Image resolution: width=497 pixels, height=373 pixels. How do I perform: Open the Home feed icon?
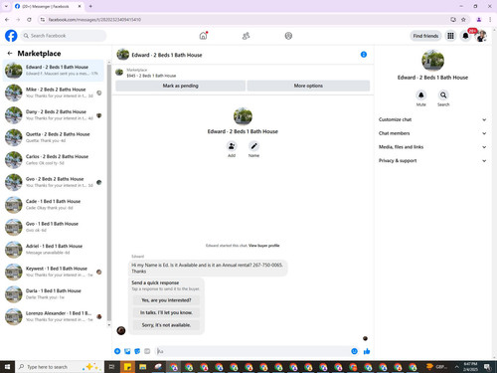click(203, 36)
